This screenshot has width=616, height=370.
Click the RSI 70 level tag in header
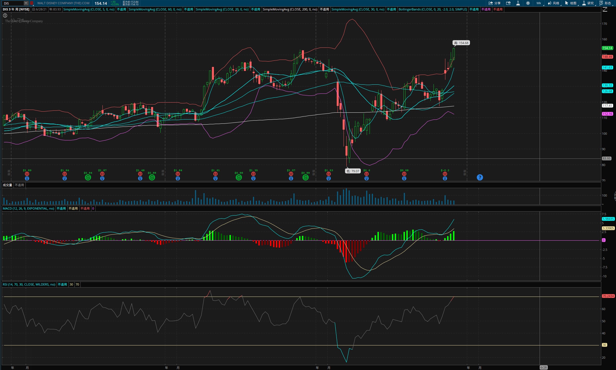pos(77,284)
